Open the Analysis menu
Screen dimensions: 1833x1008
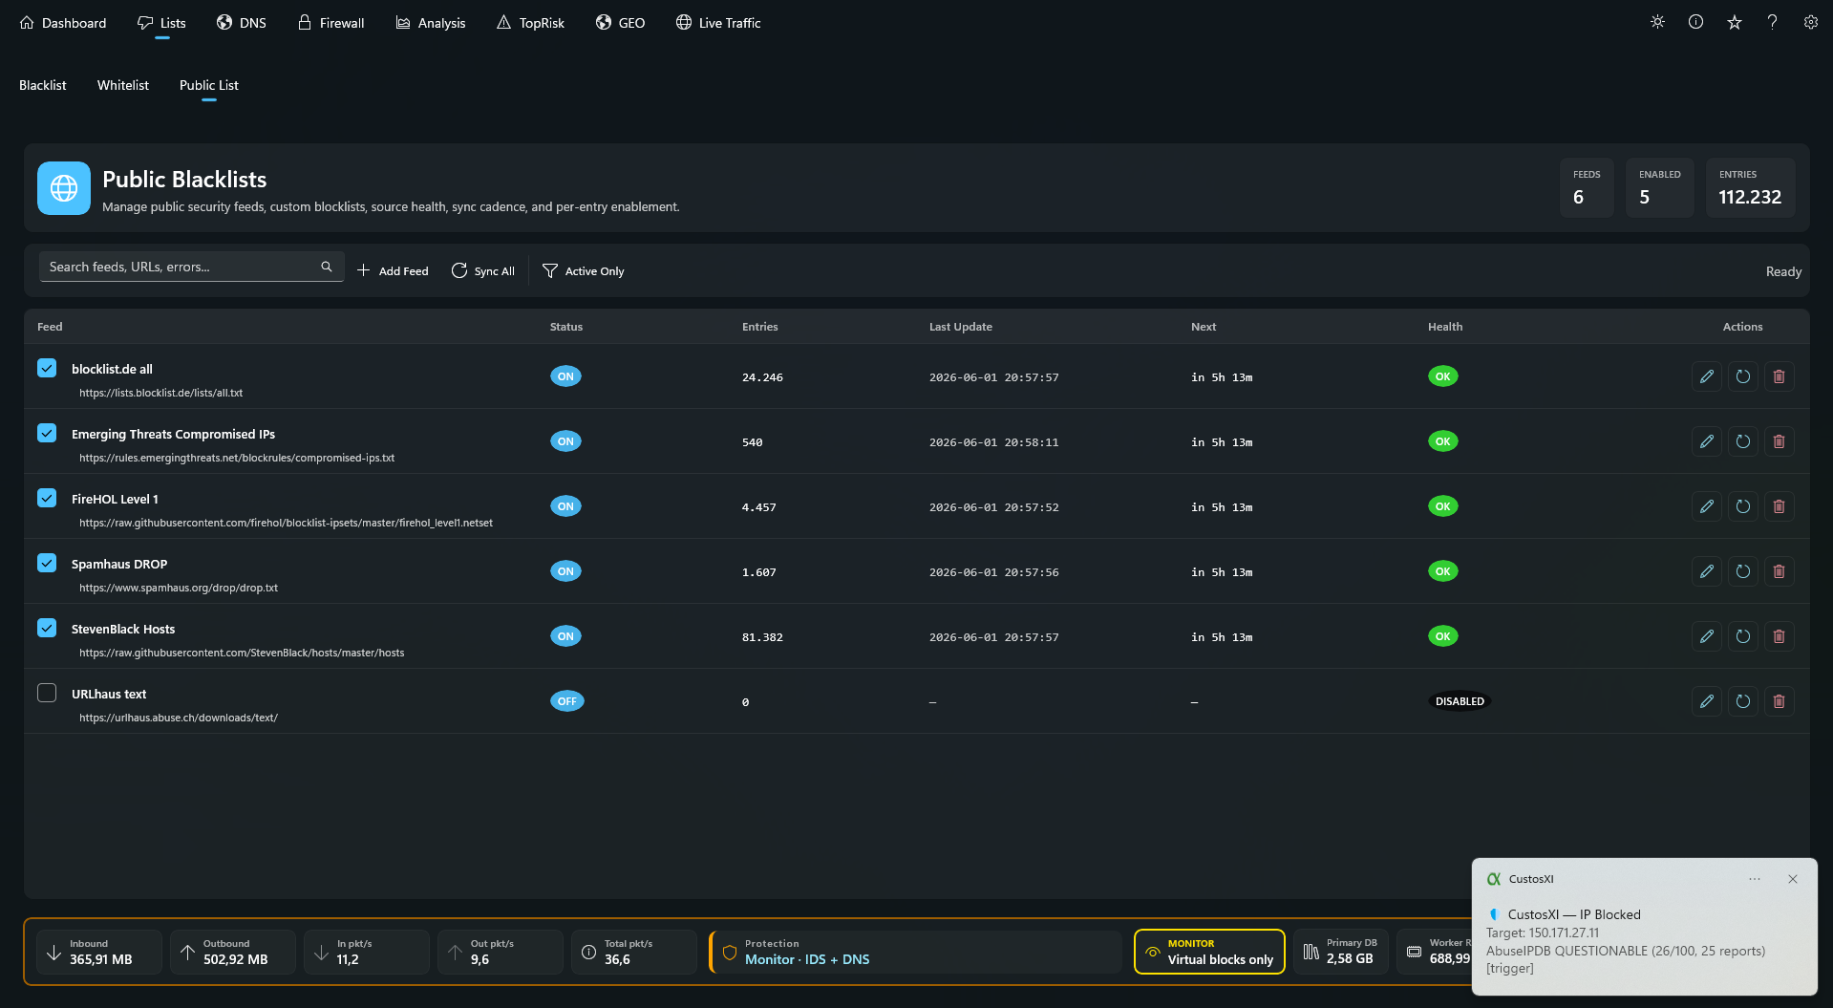pyautogui.click(x=431, y=23)
